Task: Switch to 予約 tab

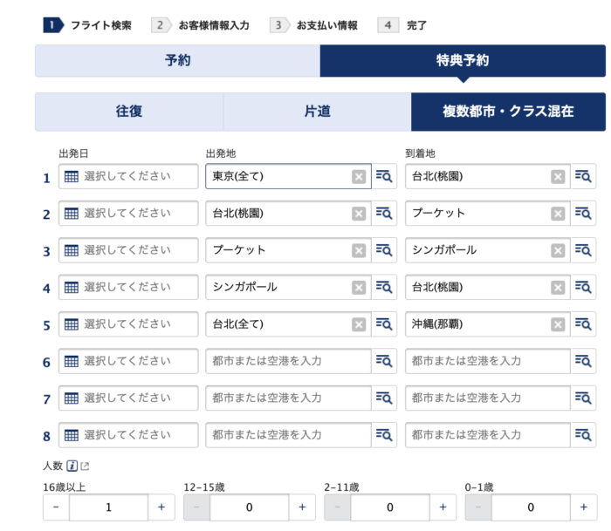Action: pos(177,61)
